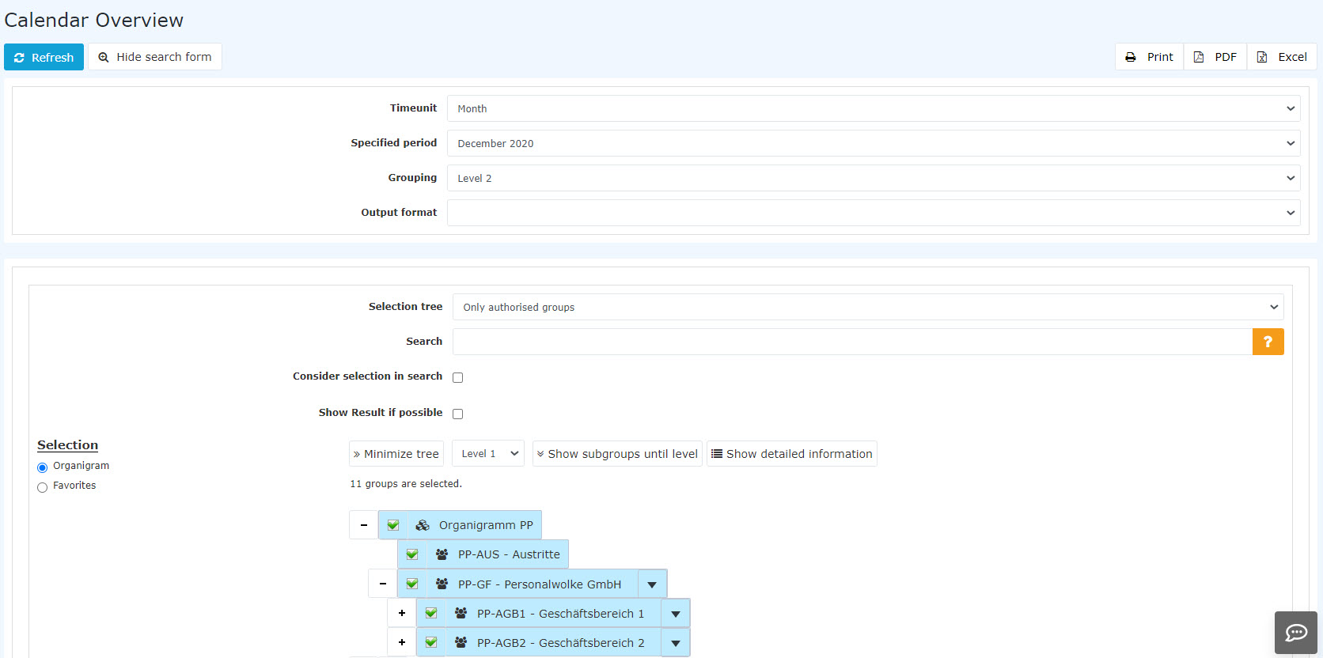Open the Level 1 tree level dropdown
This screenshot has height=658, width=1323.
488,454
